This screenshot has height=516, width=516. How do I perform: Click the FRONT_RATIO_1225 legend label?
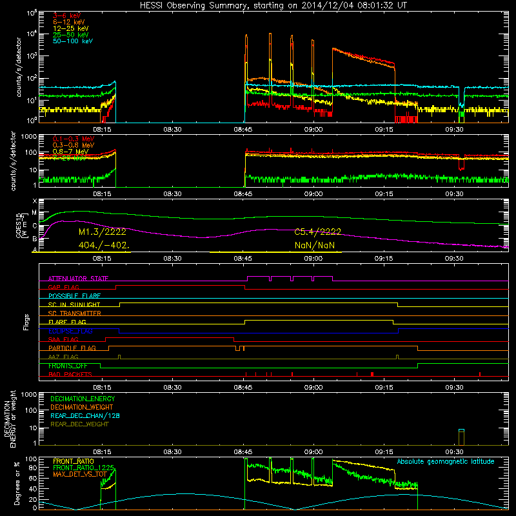[x=83, y=468]
